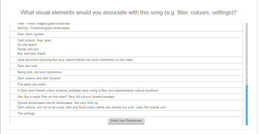Select the 'Dark and cold' response

[126, 66]
